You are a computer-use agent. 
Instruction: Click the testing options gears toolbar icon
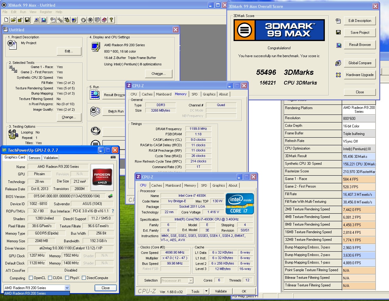[x=67, y=20]
